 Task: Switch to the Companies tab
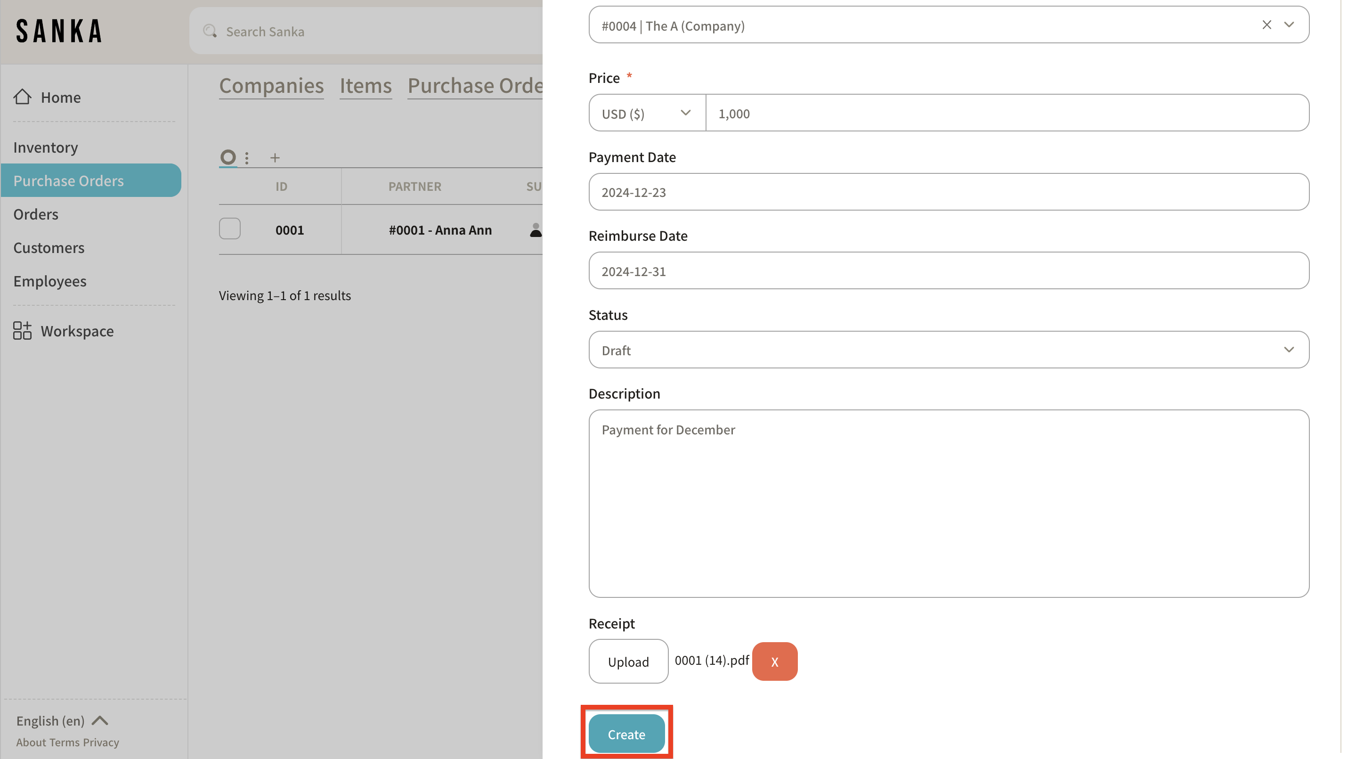pos(271,85)
